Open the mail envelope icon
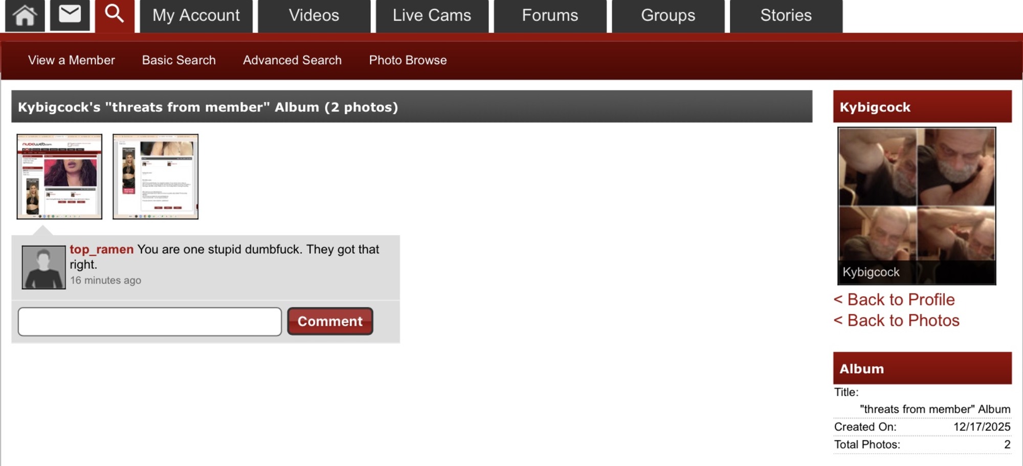 tap(70, 14)
